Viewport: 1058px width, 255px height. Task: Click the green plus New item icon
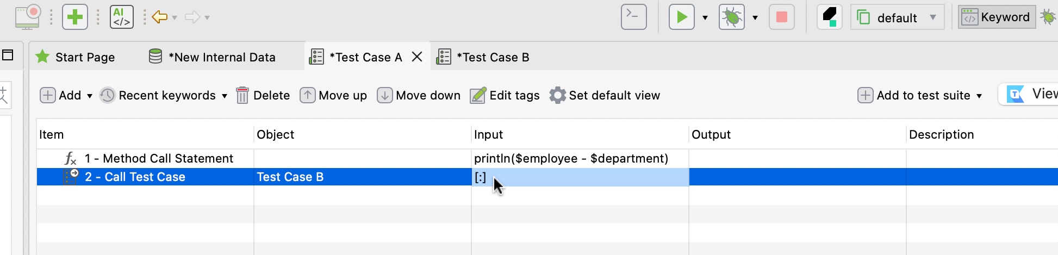75,17
